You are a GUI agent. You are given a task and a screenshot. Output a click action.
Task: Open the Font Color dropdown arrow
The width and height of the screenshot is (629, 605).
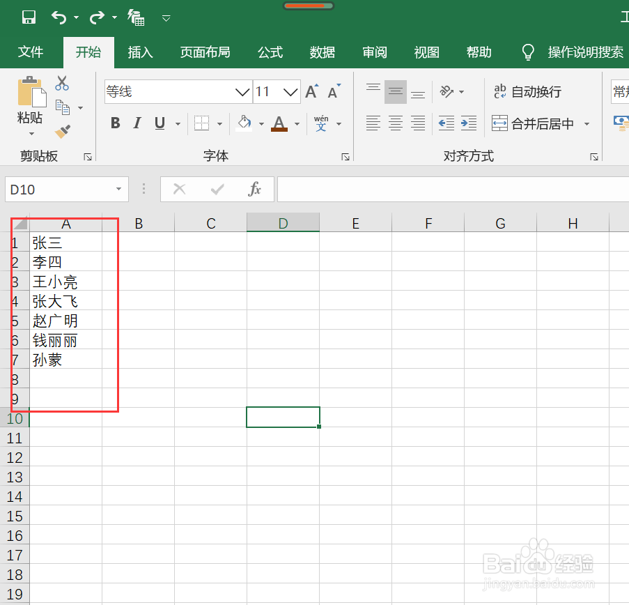(x=297, y=123)
